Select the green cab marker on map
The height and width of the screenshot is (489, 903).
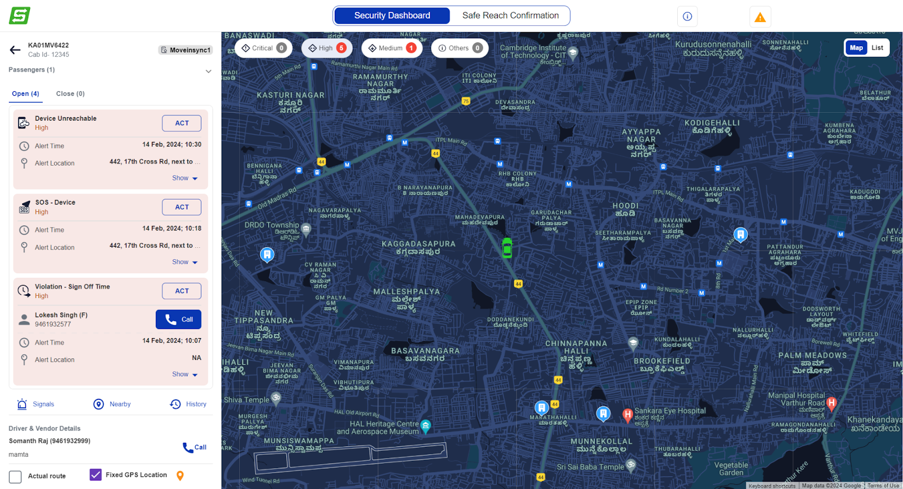[x=507, y=248]
